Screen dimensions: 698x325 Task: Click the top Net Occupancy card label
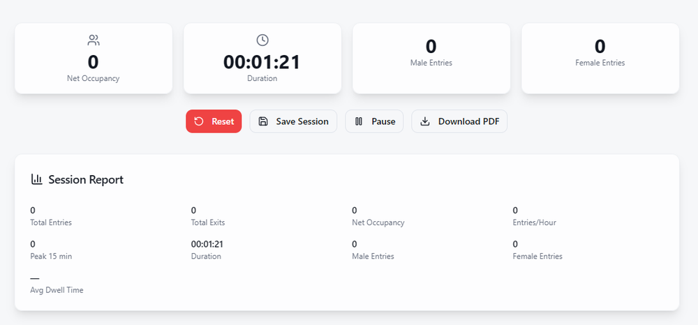tap(94, 79)
